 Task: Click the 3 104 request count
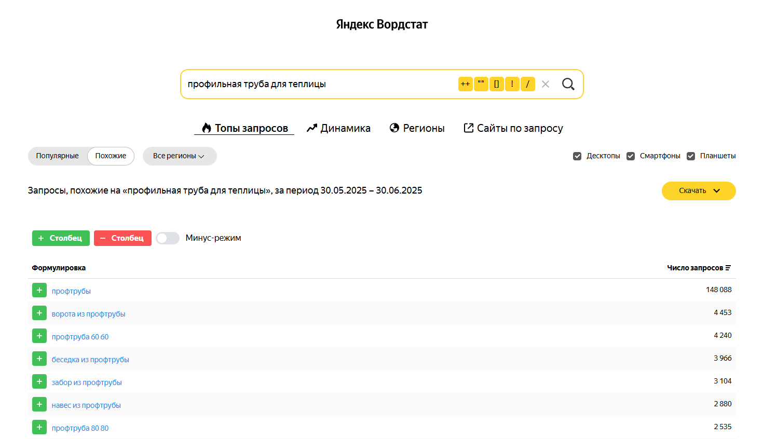pyautogui.click(x=723, y=381)
